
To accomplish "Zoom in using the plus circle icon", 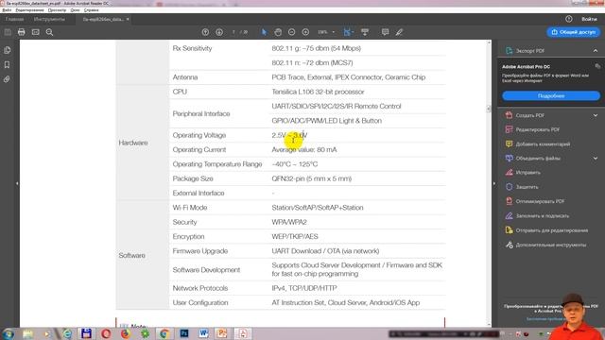I will point(305,32).
